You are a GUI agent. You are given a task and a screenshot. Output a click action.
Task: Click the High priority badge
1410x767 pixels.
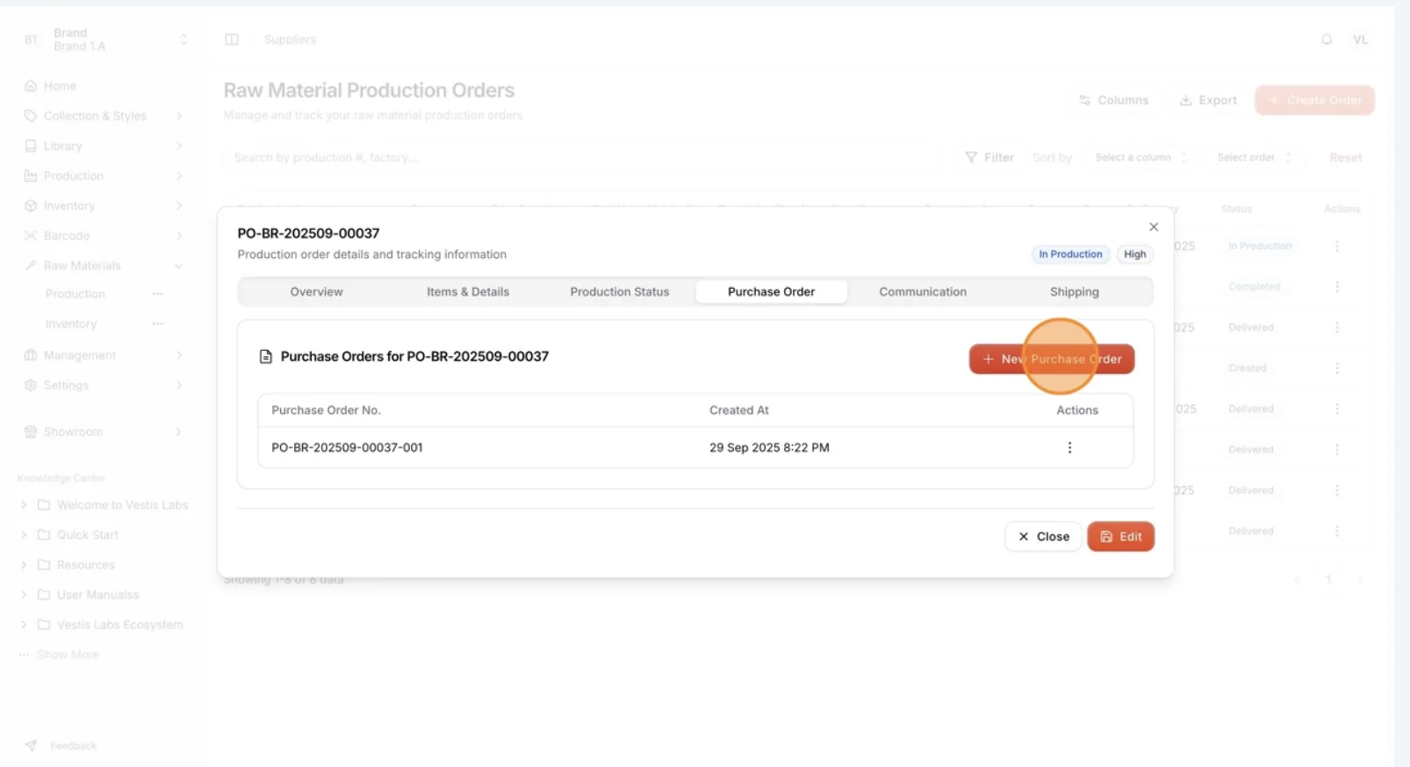pos(1135,254)
